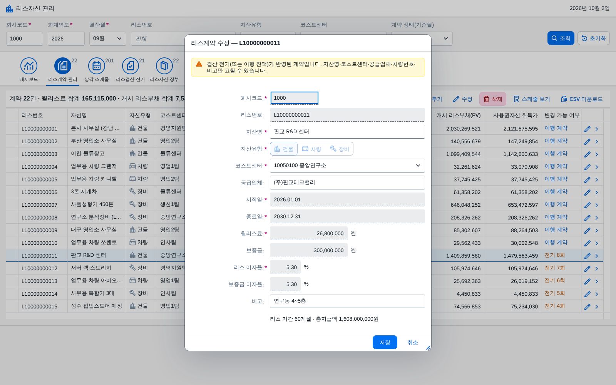
Task: Click the CSV 다운로드 button
Action: pyautogui.click(x=582, y=99)
